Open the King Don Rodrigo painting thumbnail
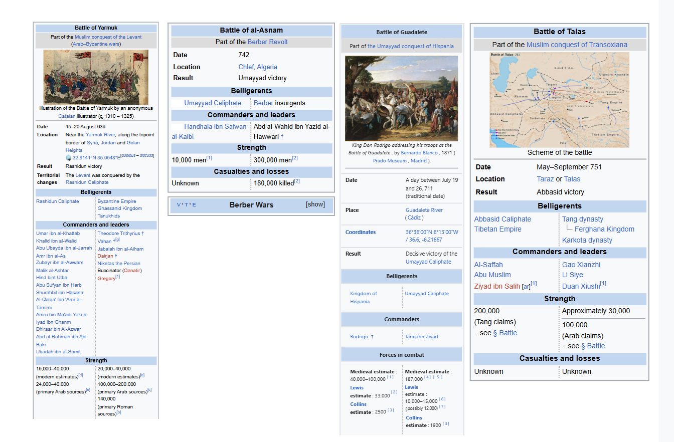Image resolution: width=674 pixels, height=442 pixels. pyautogui.click(x=401, y=98)
